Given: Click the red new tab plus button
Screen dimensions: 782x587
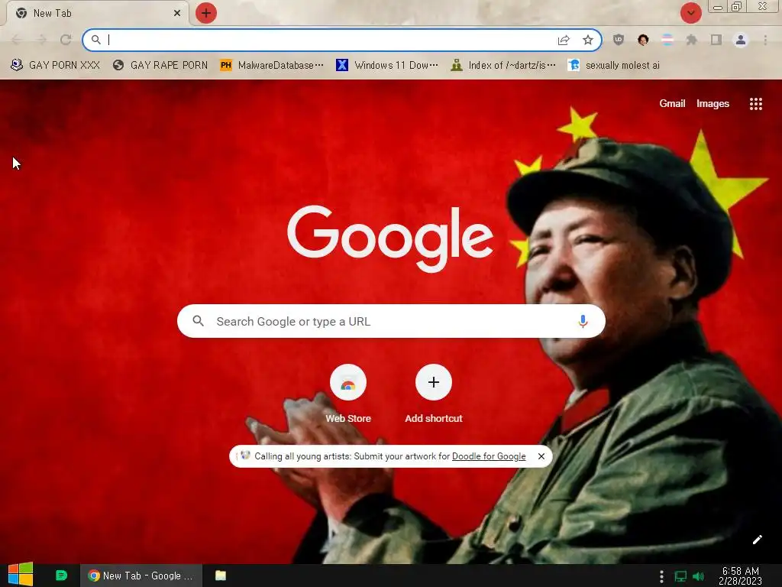Looking at the screenshot, I should pos(206,13).
